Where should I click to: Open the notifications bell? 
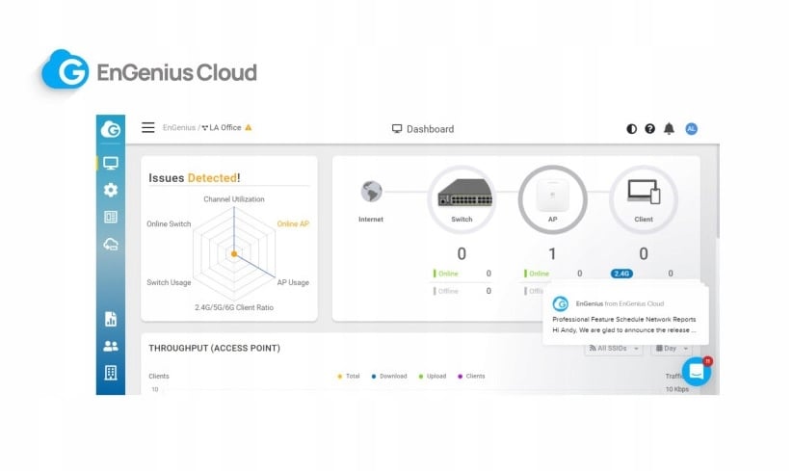pyautogui.click(x=669, y=129)
